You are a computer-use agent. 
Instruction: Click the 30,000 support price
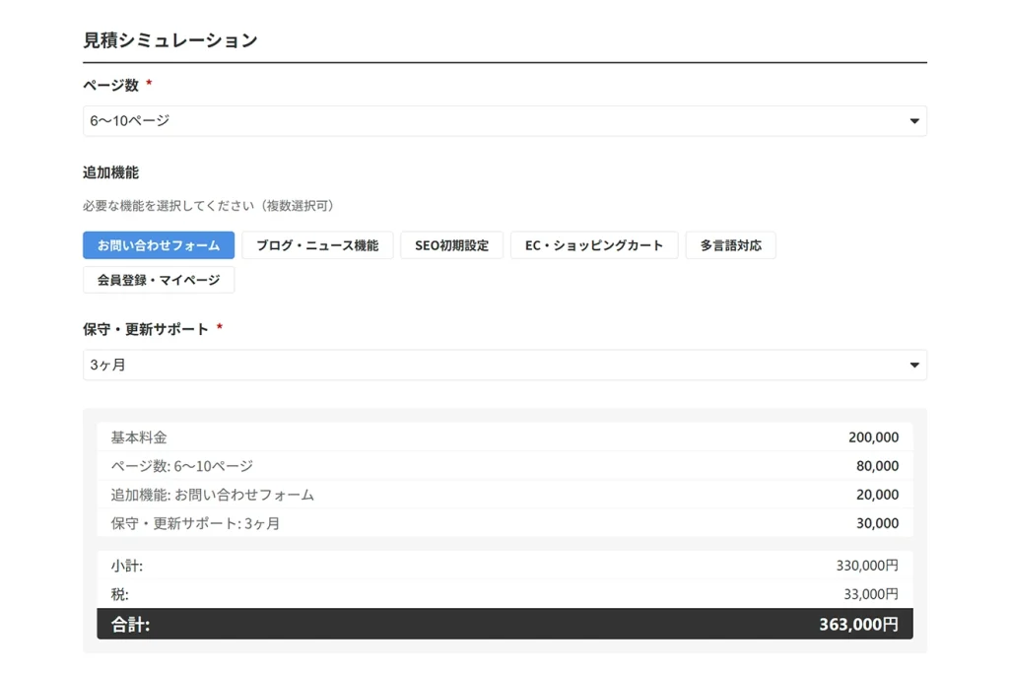click(x=877, y=523)
